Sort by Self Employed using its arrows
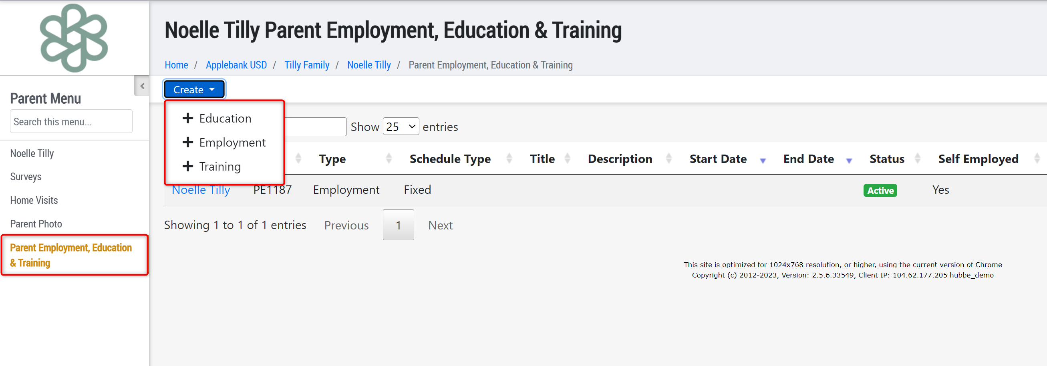Image resolution: width=1047 pixels, height=366 pixels. click(1037, 159)
